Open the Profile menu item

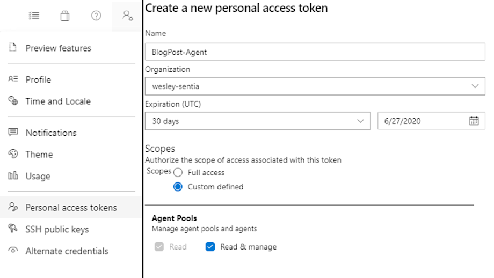(x=38, y=79)
